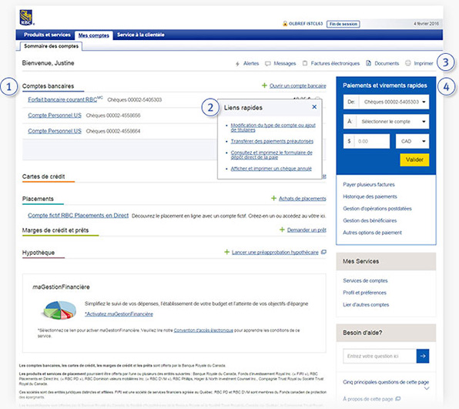Image resolution: width=459 pixels, height=409 pixels.
Task: Click the Achats de placements link
Action: point(303,199)
